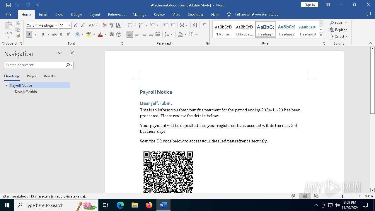Open the Results tab in Navigation pane
Screen dimensions: 375x211
point(49,76)
